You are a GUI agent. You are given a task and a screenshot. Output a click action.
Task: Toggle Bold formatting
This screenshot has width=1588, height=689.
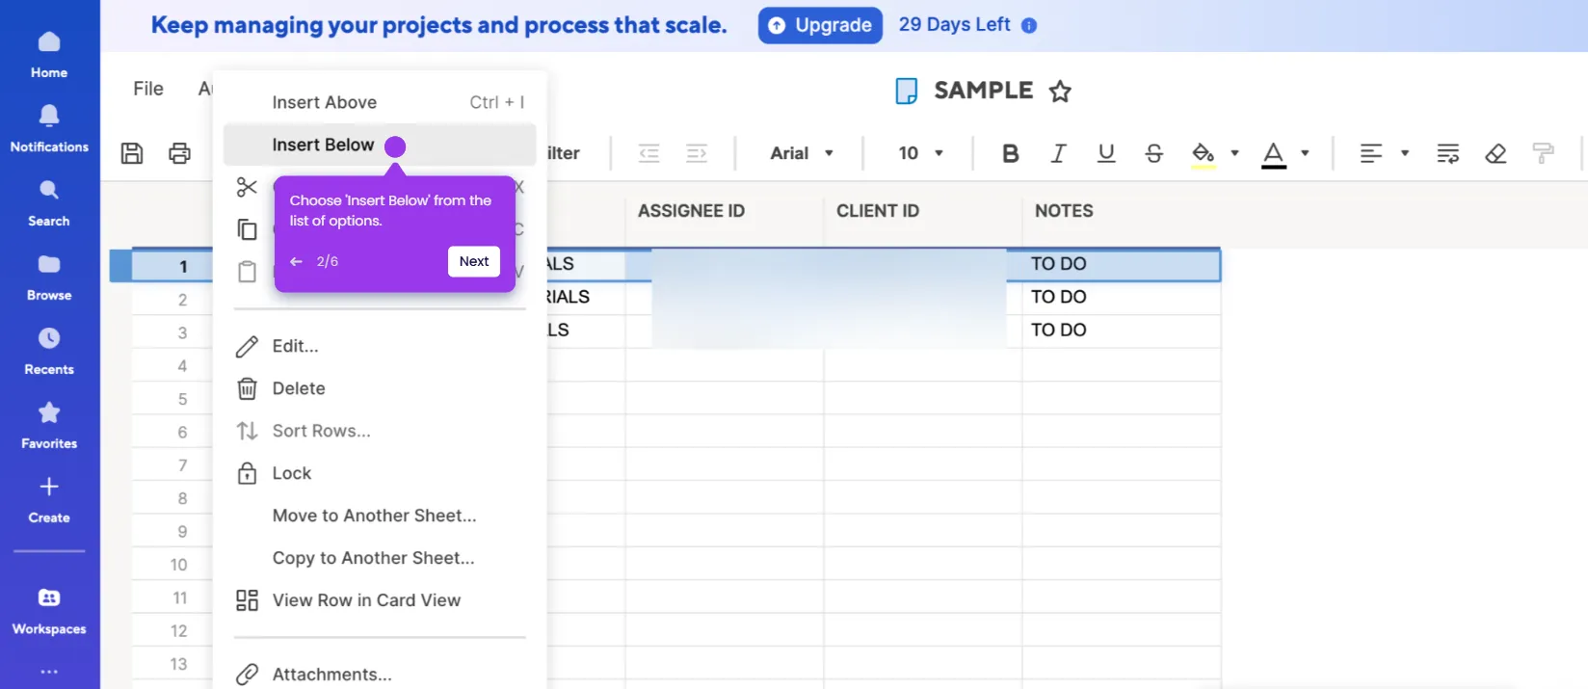click(1011, 153)
